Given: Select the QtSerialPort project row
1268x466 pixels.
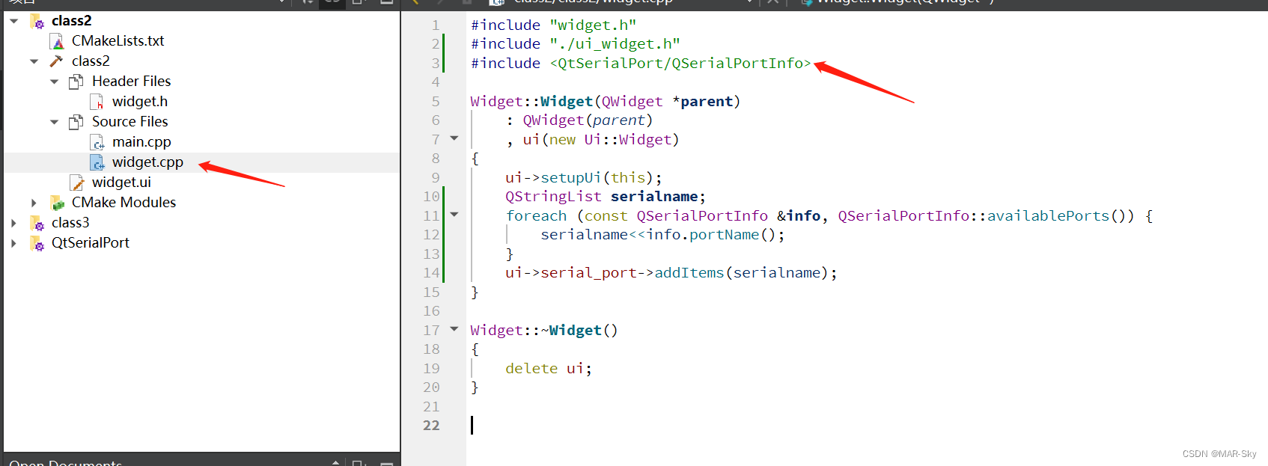Looking at the screenshot, I should [x=90, y=243].
